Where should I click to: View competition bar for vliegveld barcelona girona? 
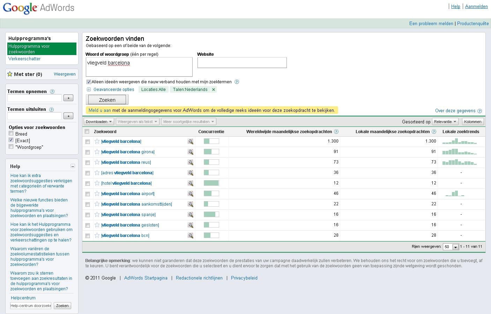point(211,152)
